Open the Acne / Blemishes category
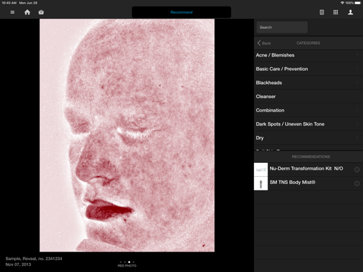The height and width of the screenshot is (272, 363). coord(308,55)
